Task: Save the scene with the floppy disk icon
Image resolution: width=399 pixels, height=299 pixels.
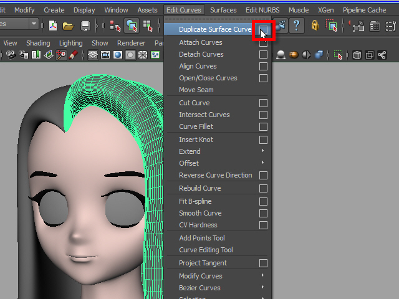Action: tap(85, 25)
